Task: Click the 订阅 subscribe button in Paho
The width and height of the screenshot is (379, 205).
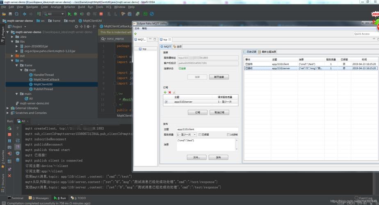Action: [197, 112]
